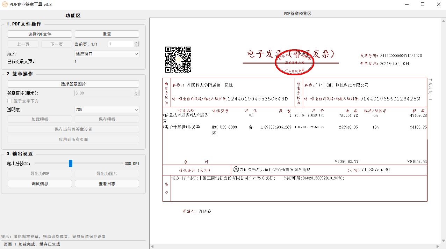Screen dimensions: 446x249
Task: Apply stamp to all pages via 应用到所有页面
Action: tap(73, 139)
